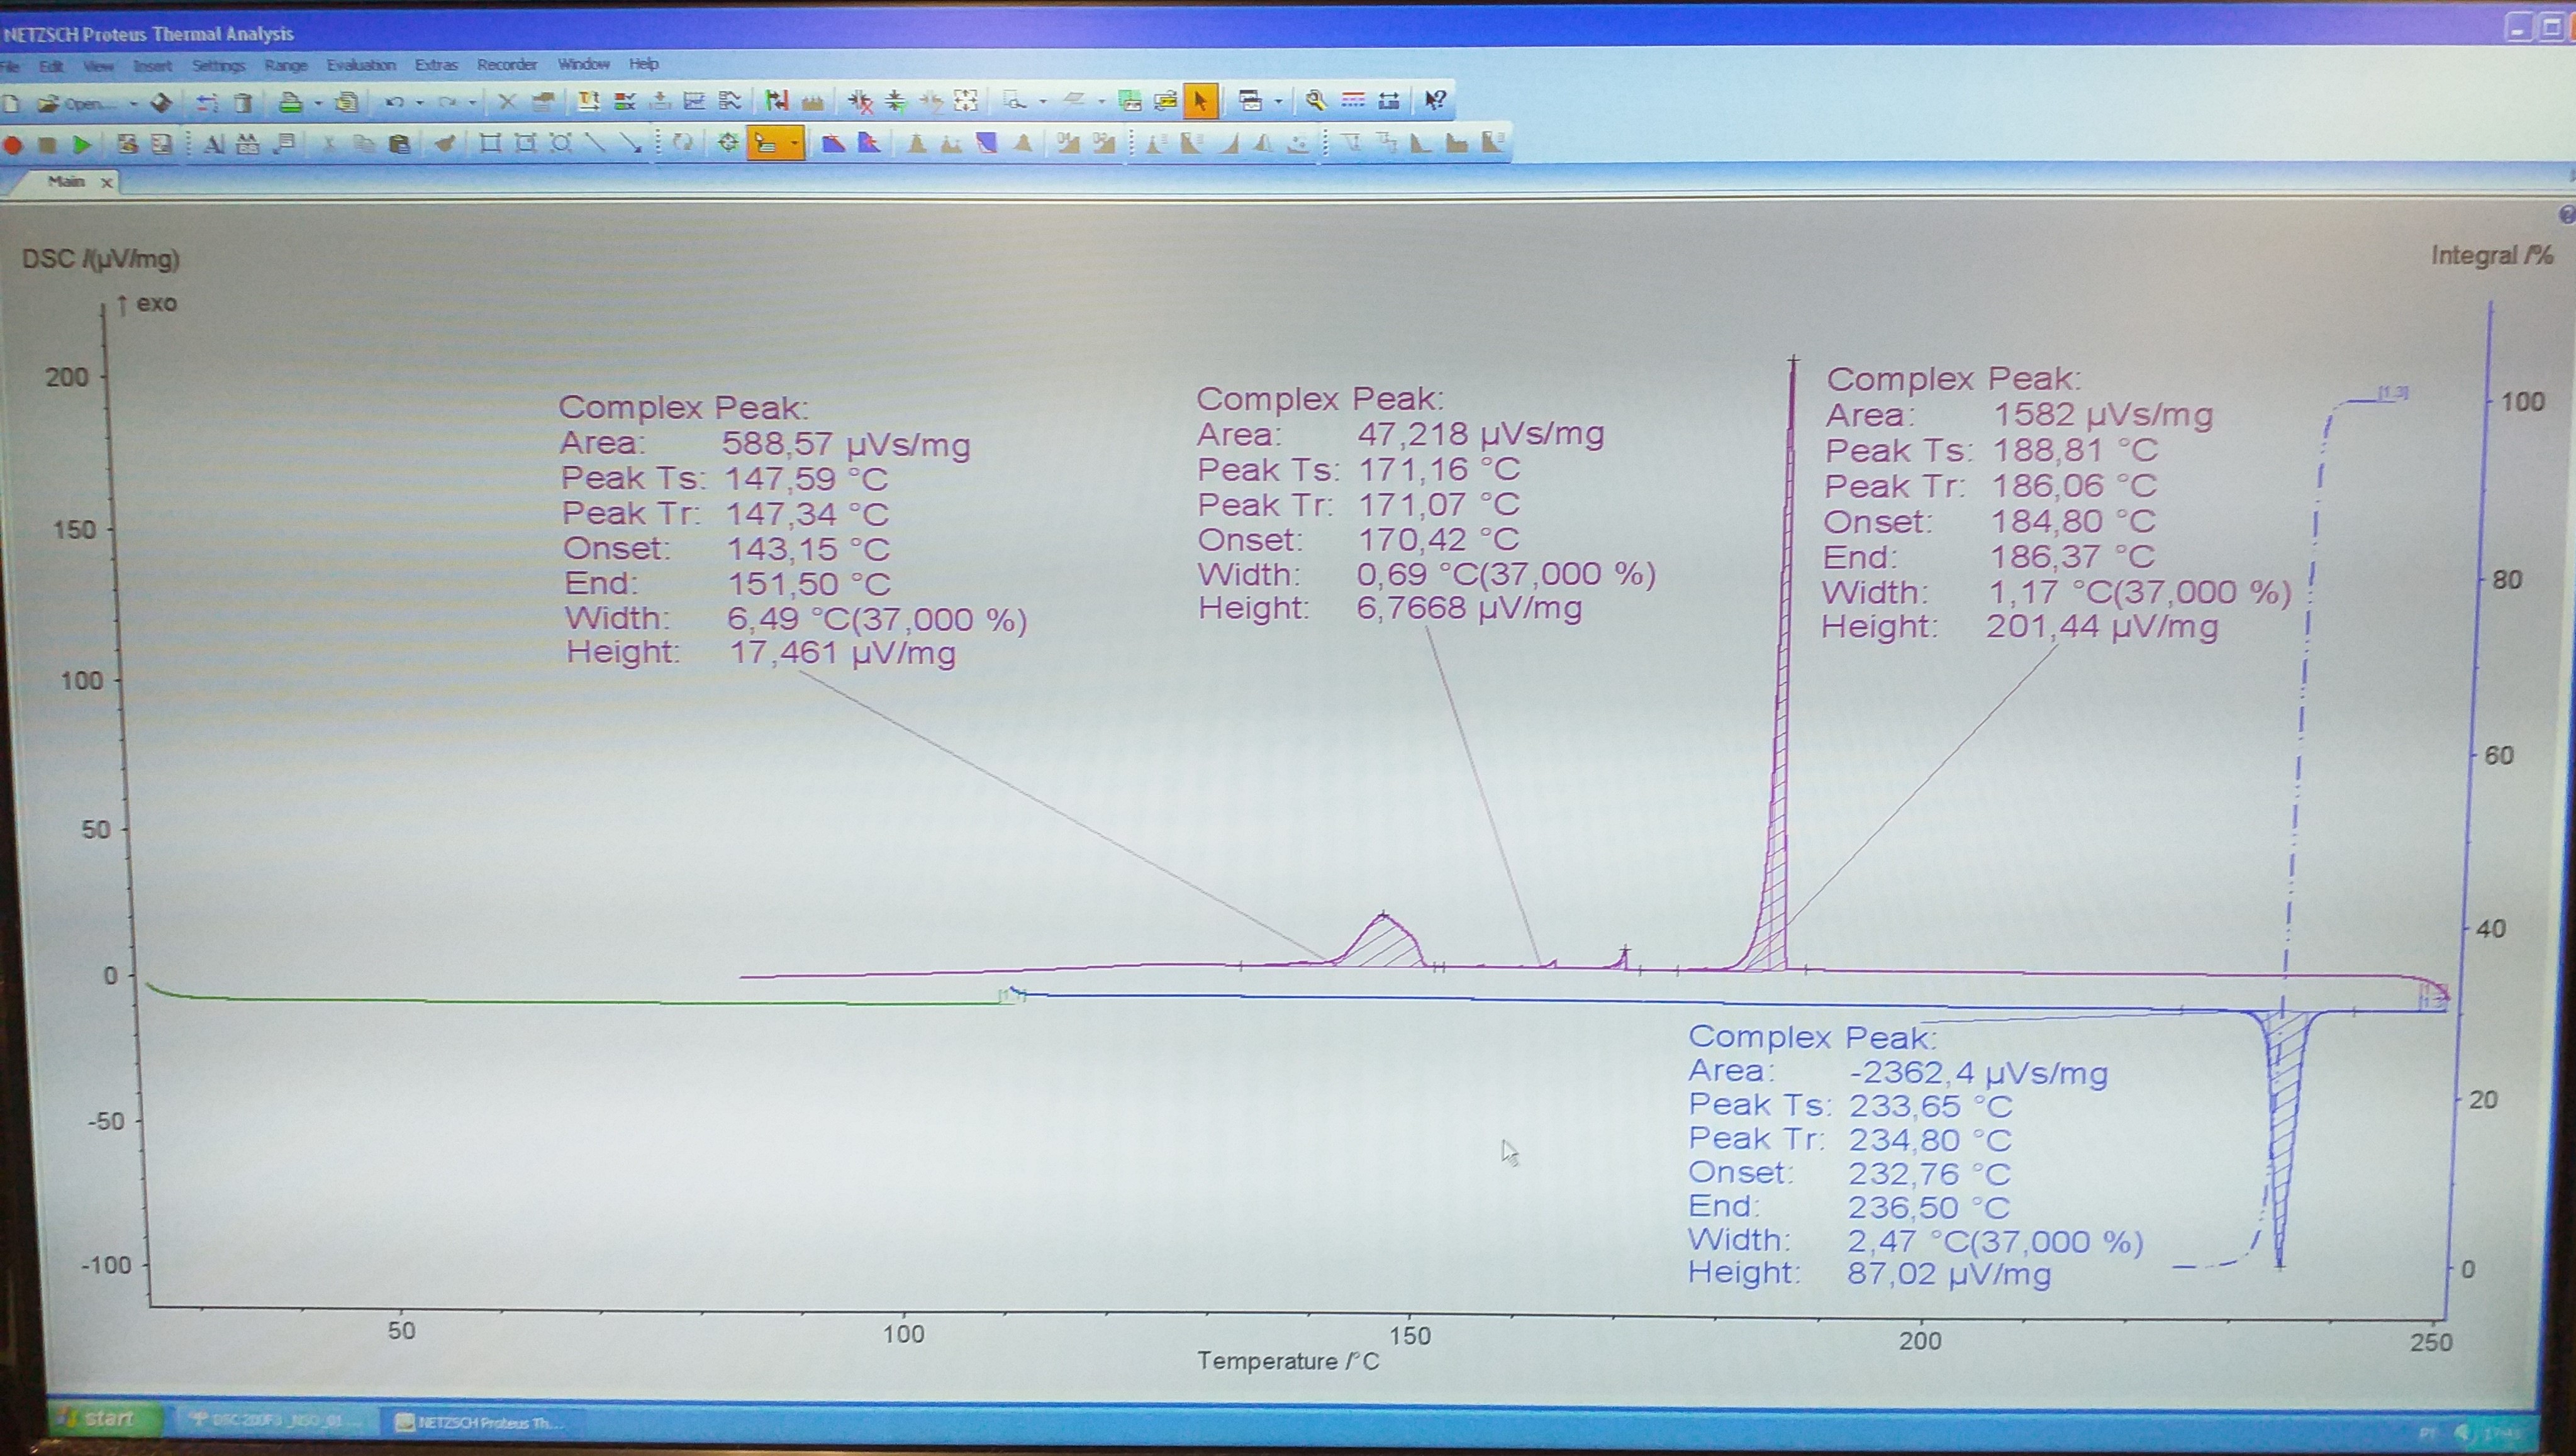
Task: Click the 'Temperature /°C' axis label
Action: (x=1288, y=1361)
